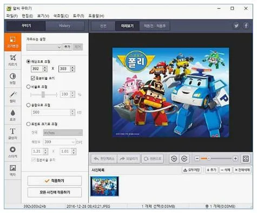Switch to the History tab
The height and width of the screenshot is (213, 257).
click(x=64, y=26)
